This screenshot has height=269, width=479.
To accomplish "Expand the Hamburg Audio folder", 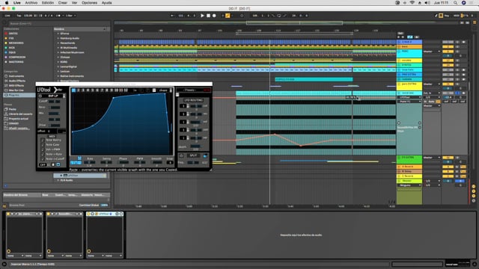I will pyautogui.click(x=58, y=38).
